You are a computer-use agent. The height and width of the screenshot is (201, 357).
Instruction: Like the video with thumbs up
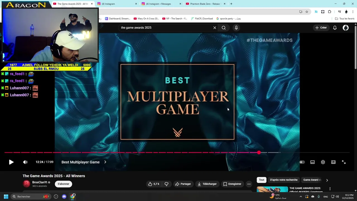coord(154,184)
